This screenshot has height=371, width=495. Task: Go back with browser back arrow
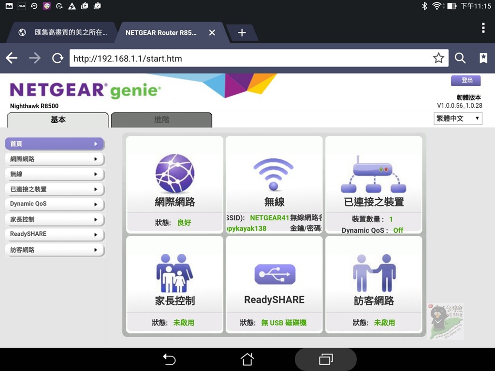[12, 58]
